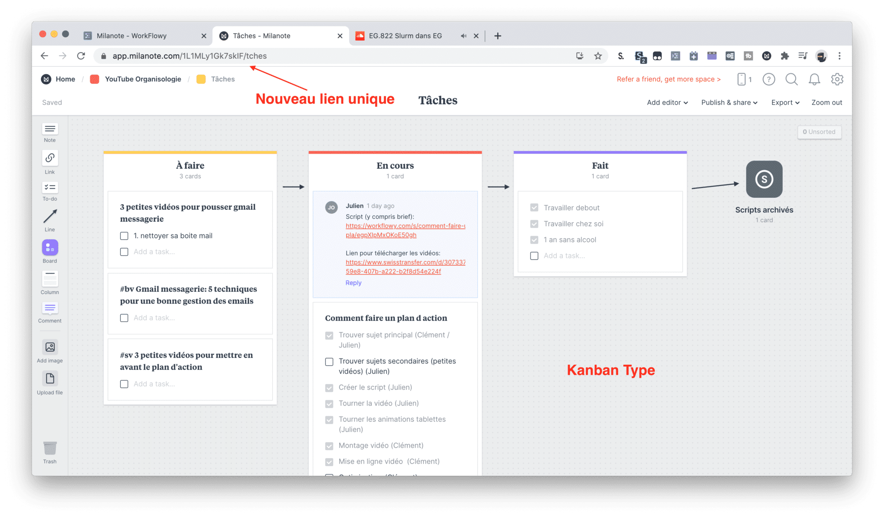Open the swisstransfer.com download link
Viewport: 884px width, 518px height.
(405, 267)
